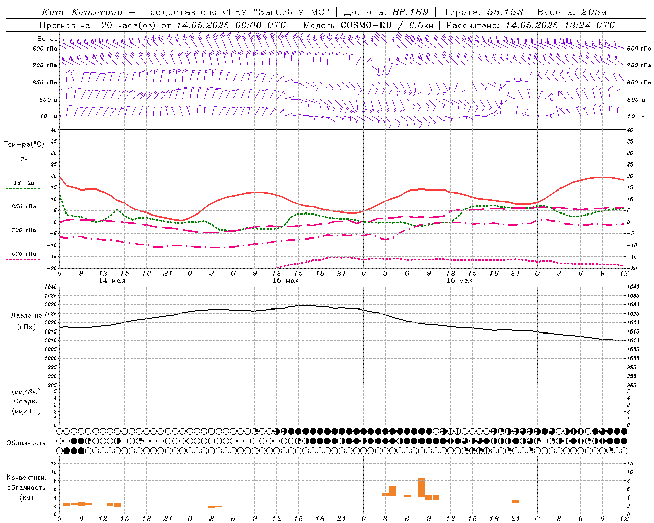
Task: Select the latitude value Широта: 55.153
Action: click(483, 12)
